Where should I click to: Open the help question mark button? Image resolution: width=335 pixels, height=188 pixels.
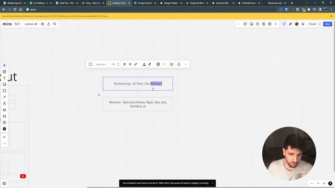pos(330,183)
